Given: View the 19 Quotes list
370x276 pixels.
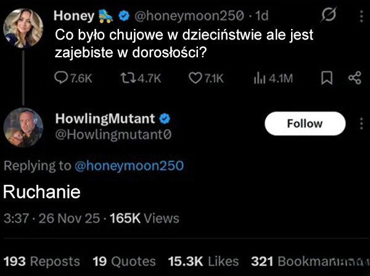Looking at the screenshot, I should [123, 261].
